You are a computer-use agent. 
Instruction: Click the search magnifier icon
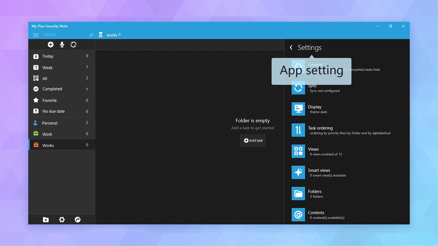pos(91,35)
